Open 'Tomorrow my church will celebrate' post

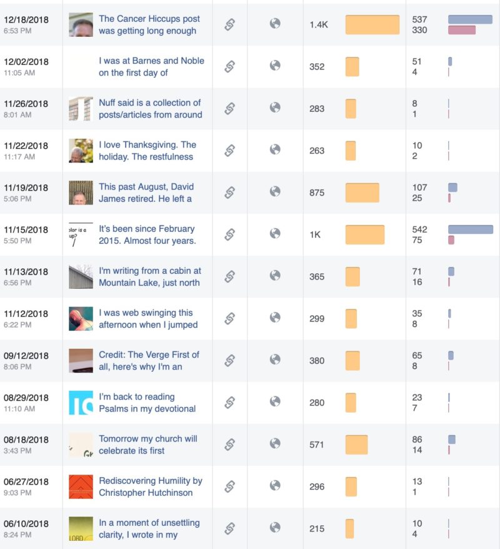point(148,445)
